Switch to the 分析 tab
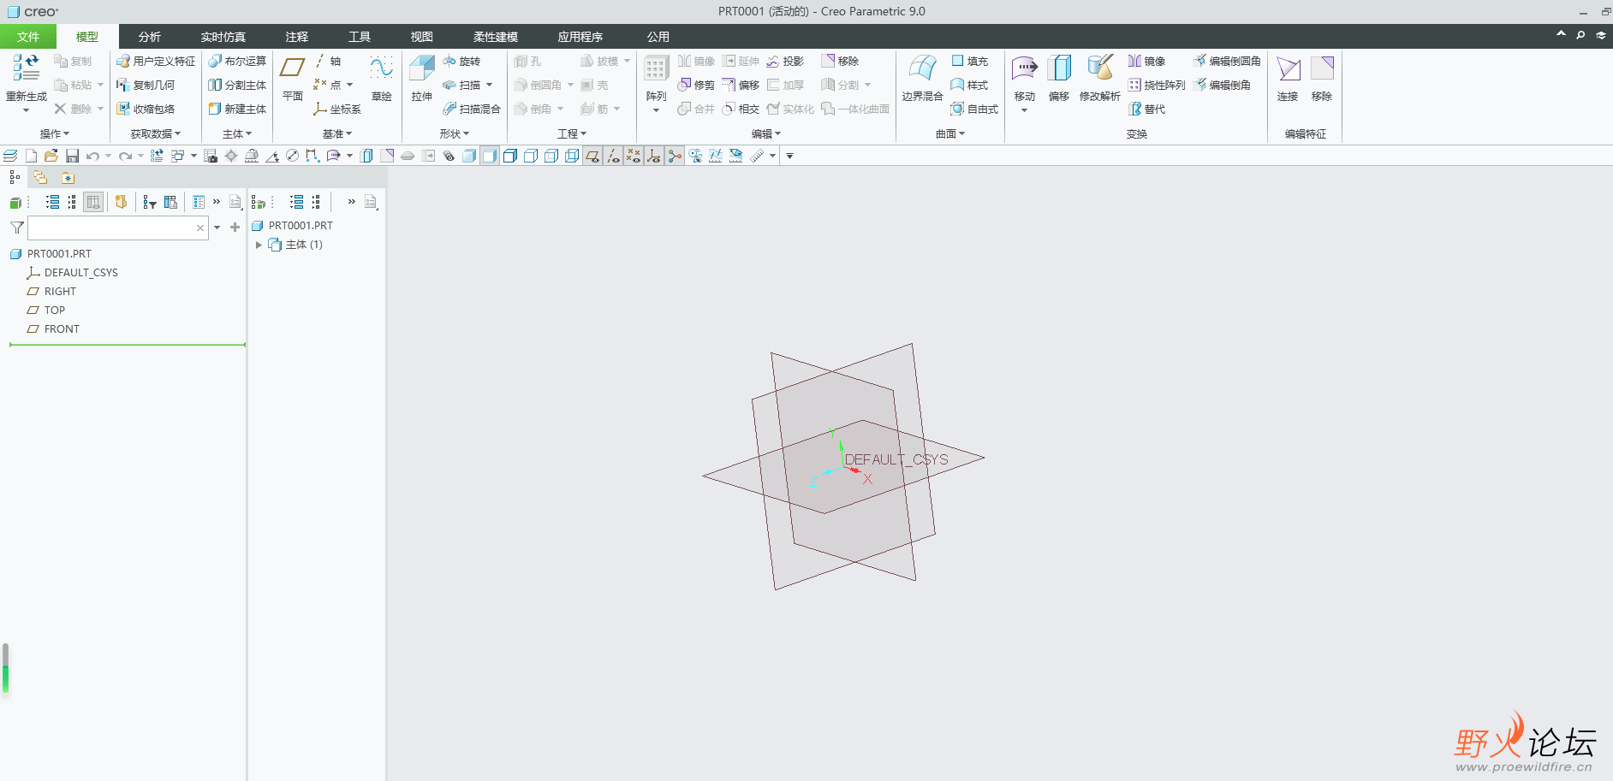1613x781 pixels. click(150, 37)
